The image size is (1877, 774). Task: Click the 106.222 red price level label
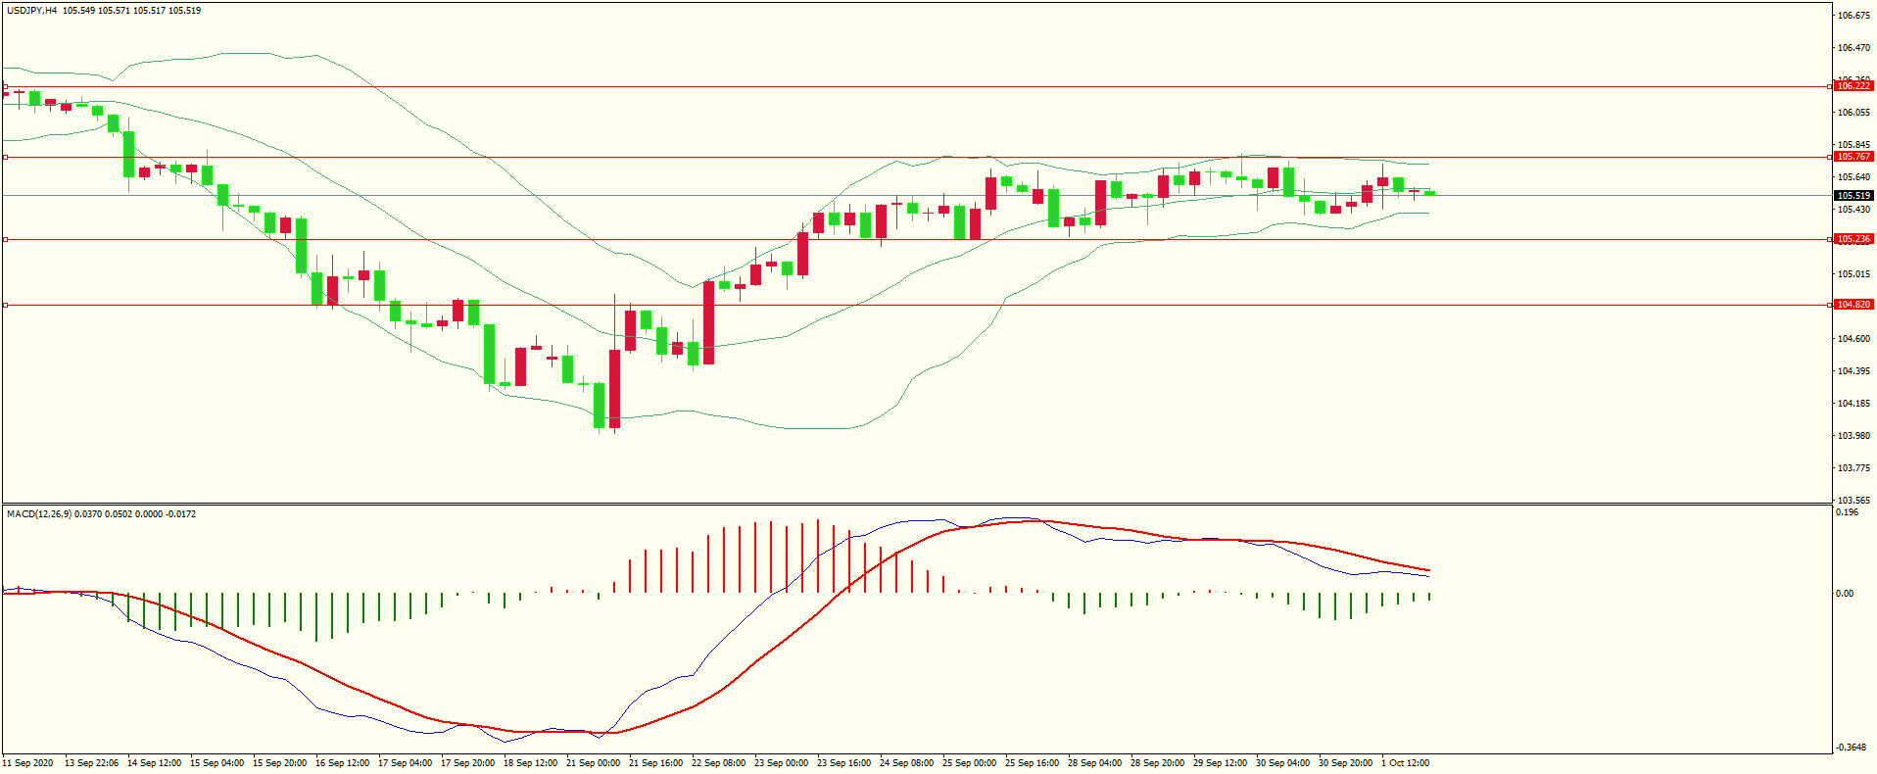tap(1853, 86)
